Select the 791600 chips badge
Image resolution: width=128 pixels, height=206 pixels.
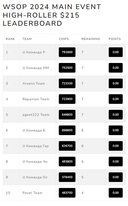click(x=67, y=52)
